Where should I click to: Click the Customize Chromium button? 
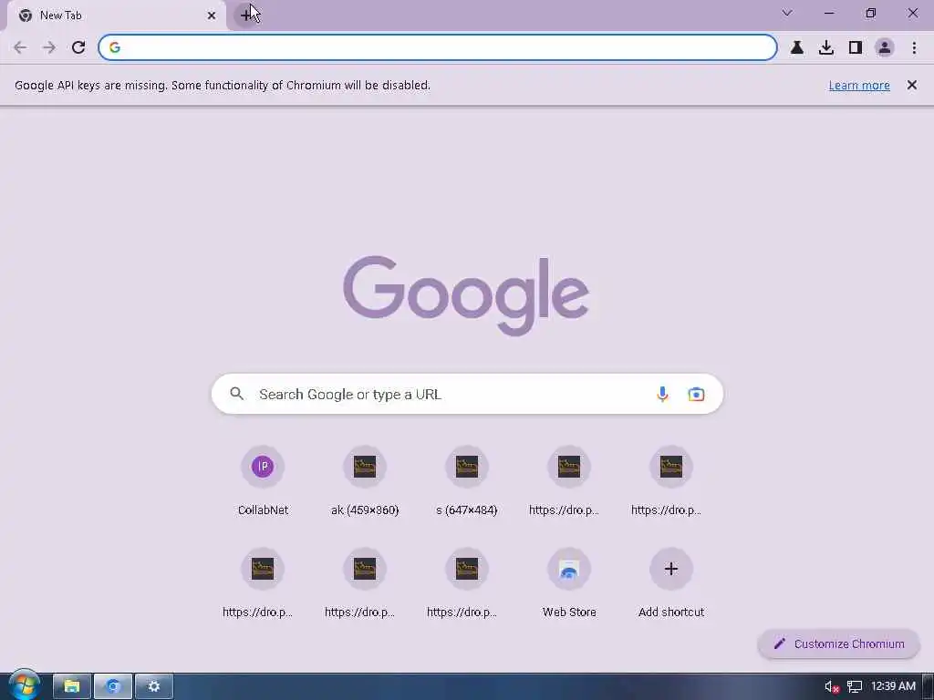tap(839, 644)
